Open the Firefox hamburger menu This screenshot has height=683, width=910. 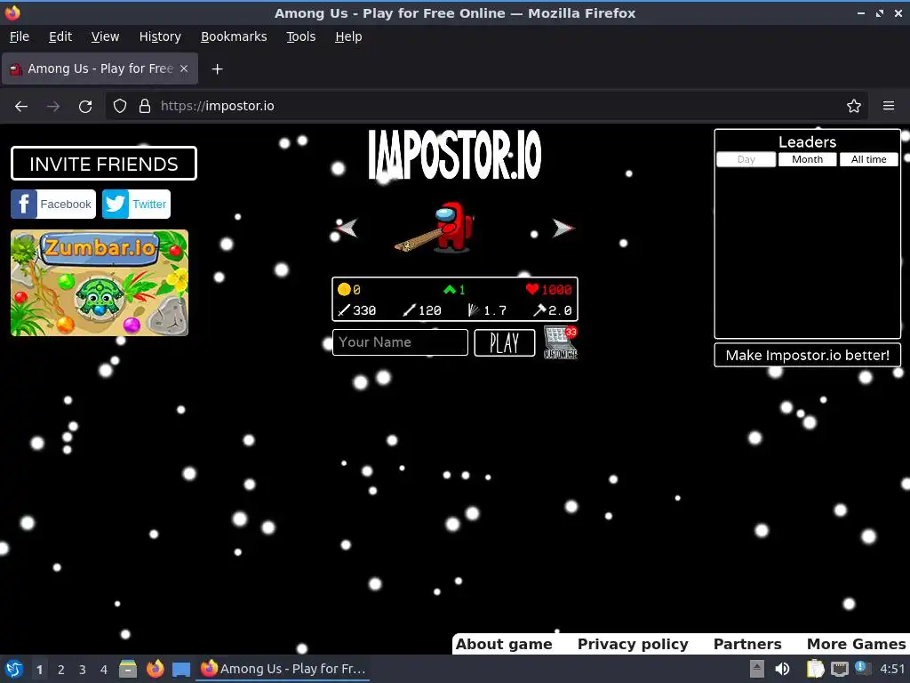coord(889,106)
